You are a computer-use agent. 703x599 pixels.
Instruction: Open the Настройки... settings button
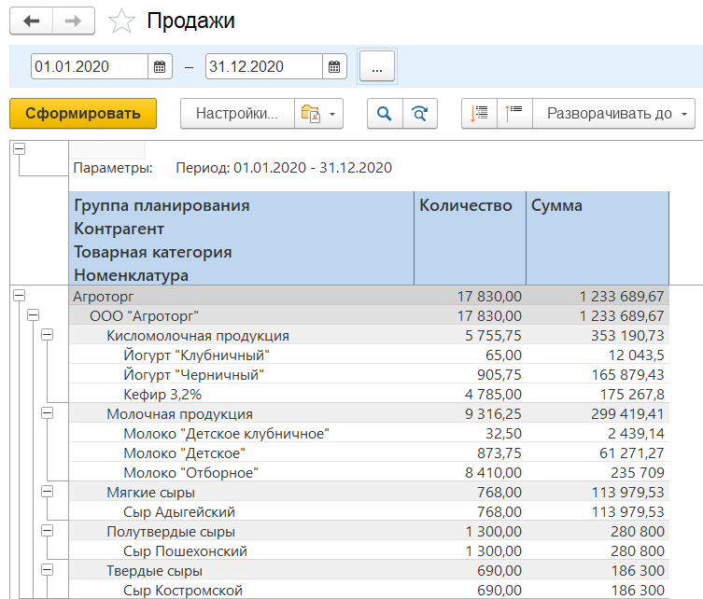pyautogui.click(x=236, y=114)
